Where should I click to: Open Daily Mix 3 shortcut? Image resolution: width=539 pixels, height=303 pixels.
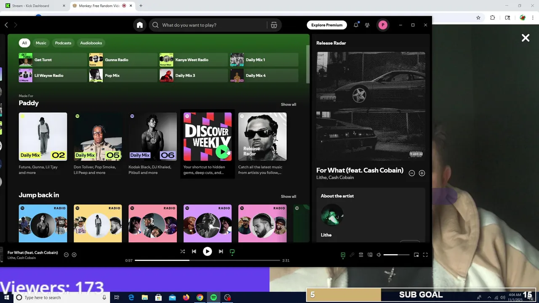pos(193,75)
